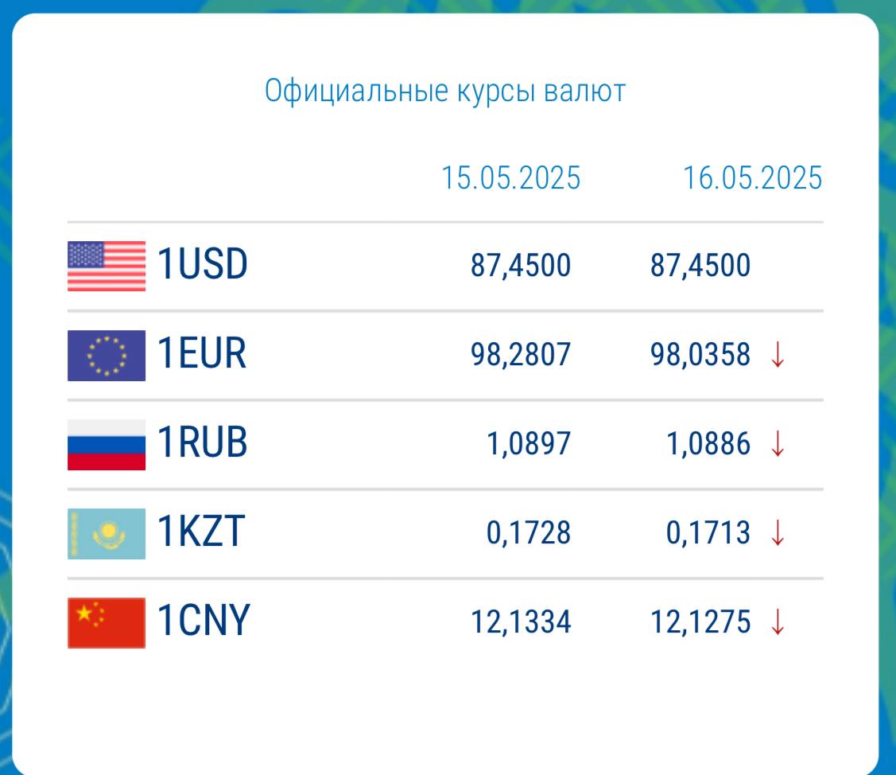Image resolution: width=896 pixels, height=775 pixels.
Task: Click the red down arrow beside RUB rate
Action: [778, 444]
